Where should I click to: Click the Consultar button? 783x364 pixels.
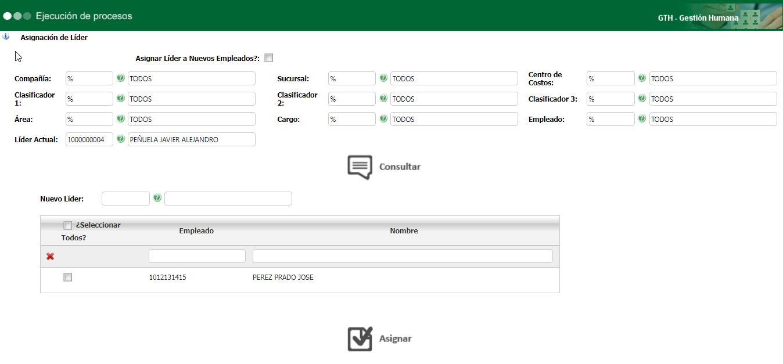384,167
